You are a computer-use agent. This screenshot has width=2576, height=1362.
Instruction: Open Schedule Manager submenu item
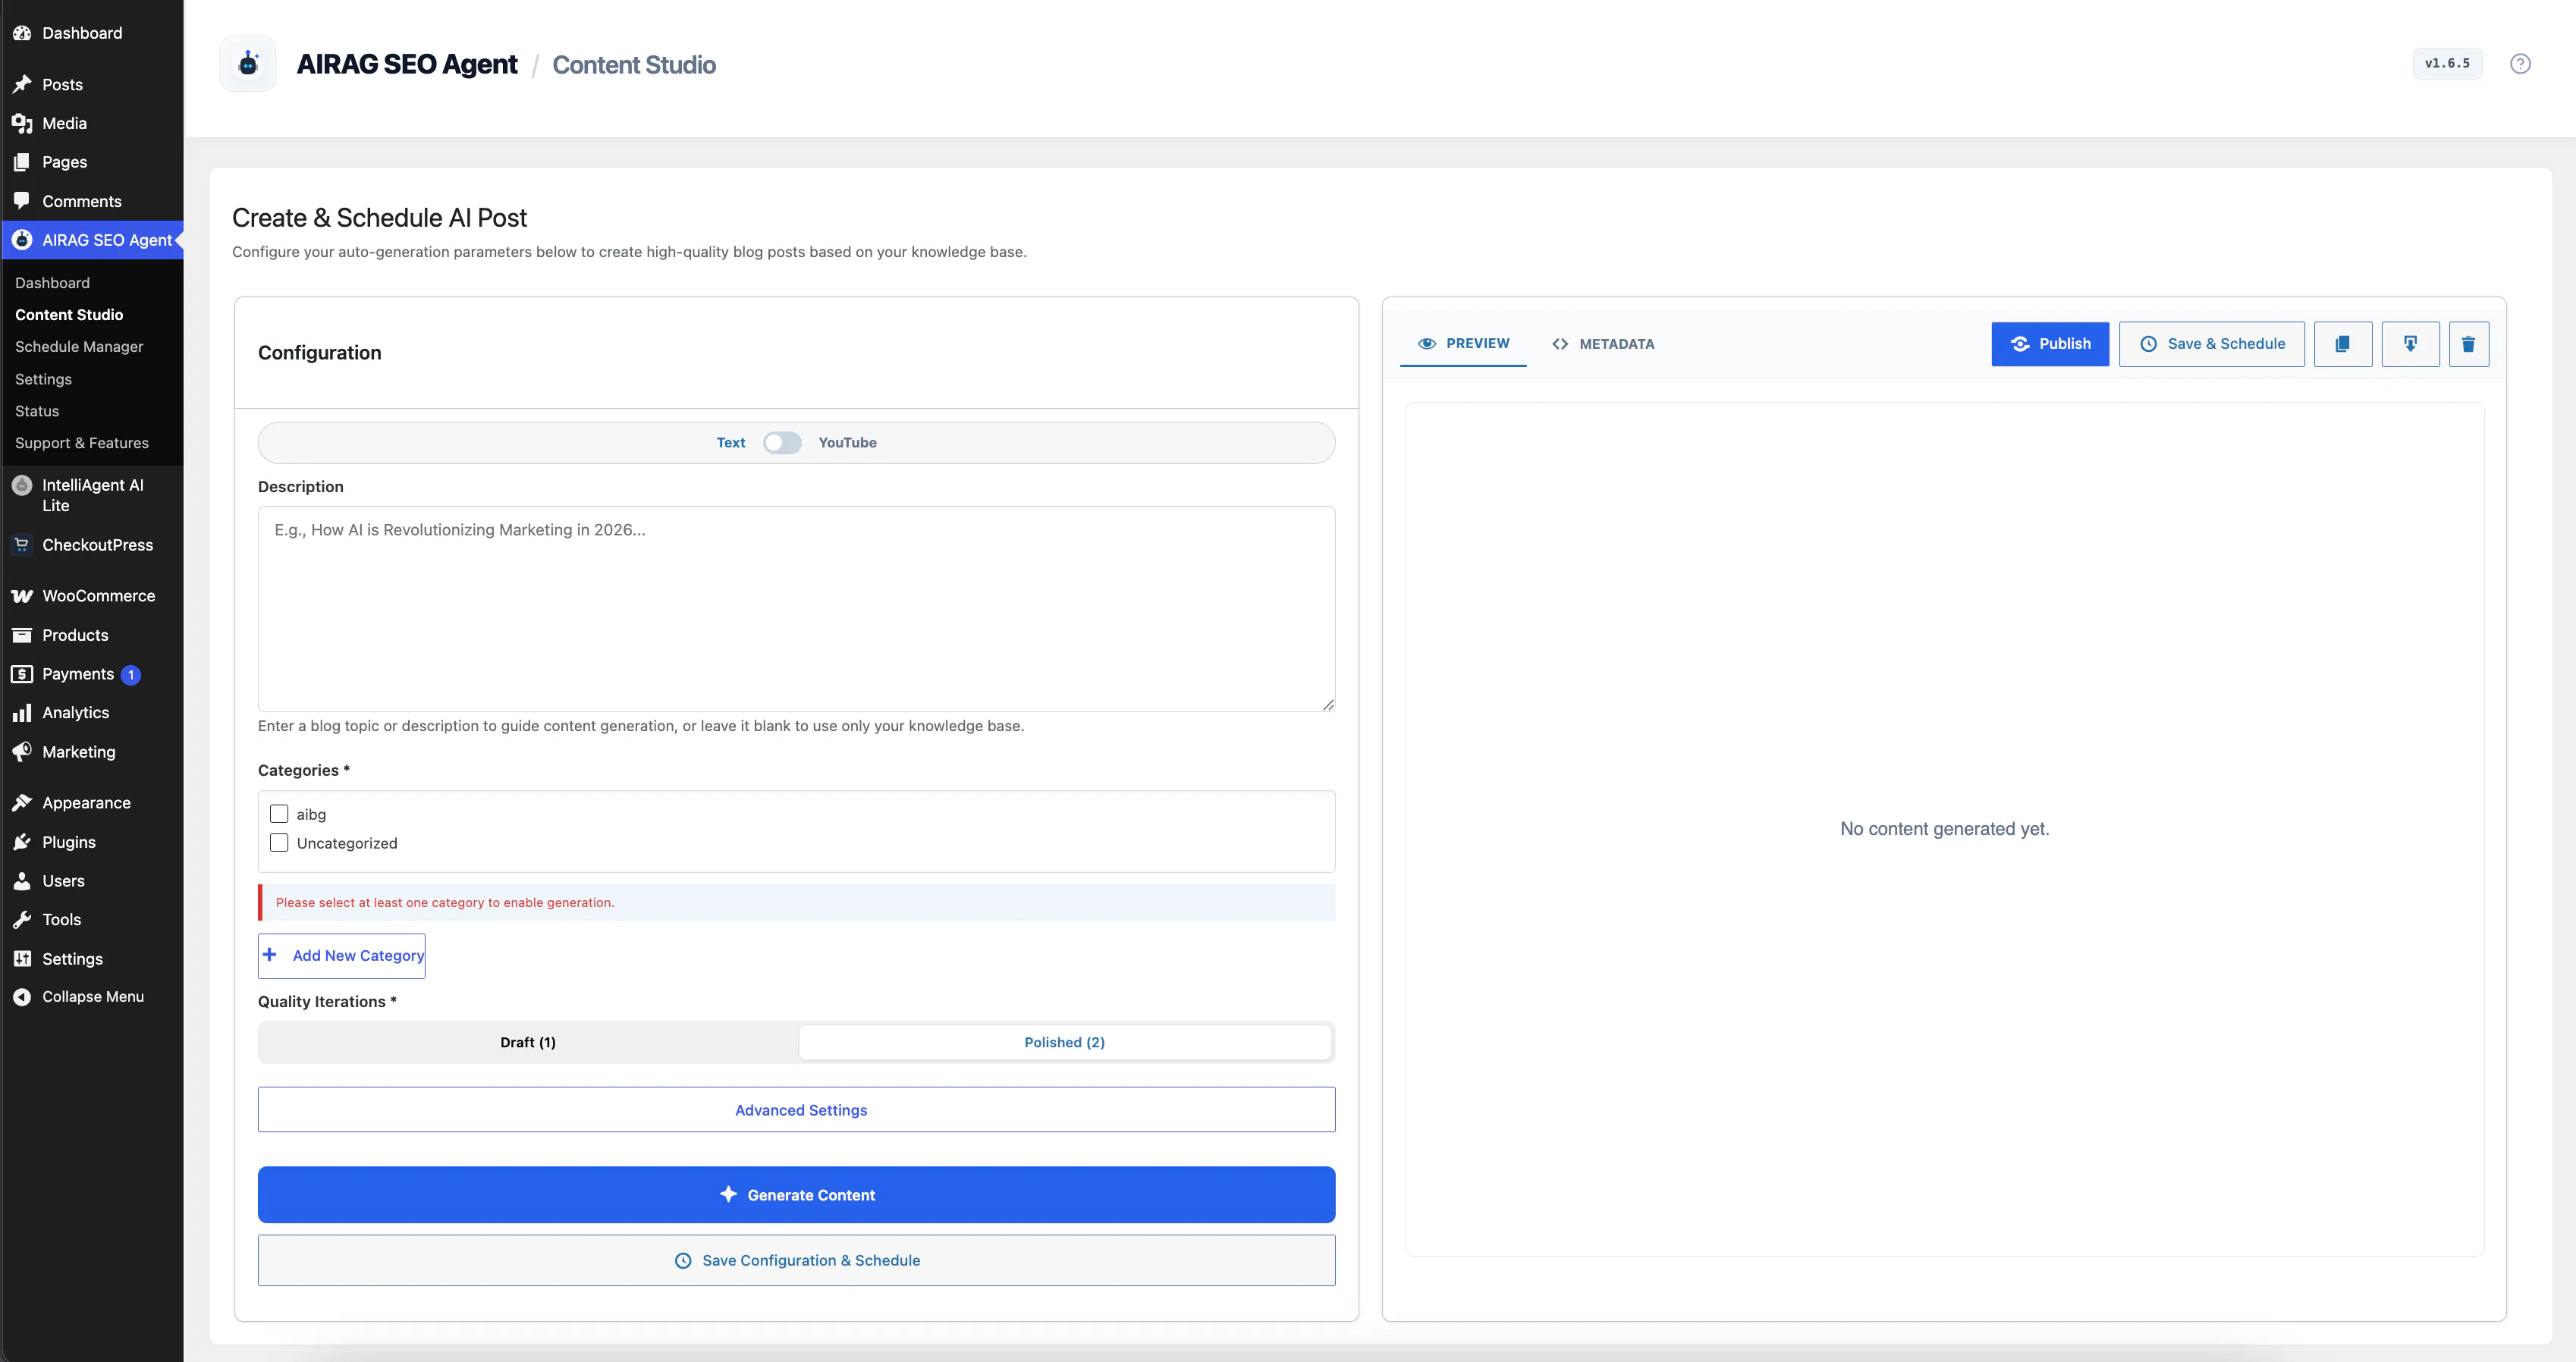pyautogui.click(x=79, y=347)
